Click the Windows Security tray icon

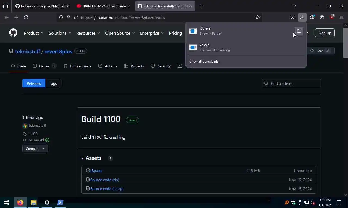(293, 203)
